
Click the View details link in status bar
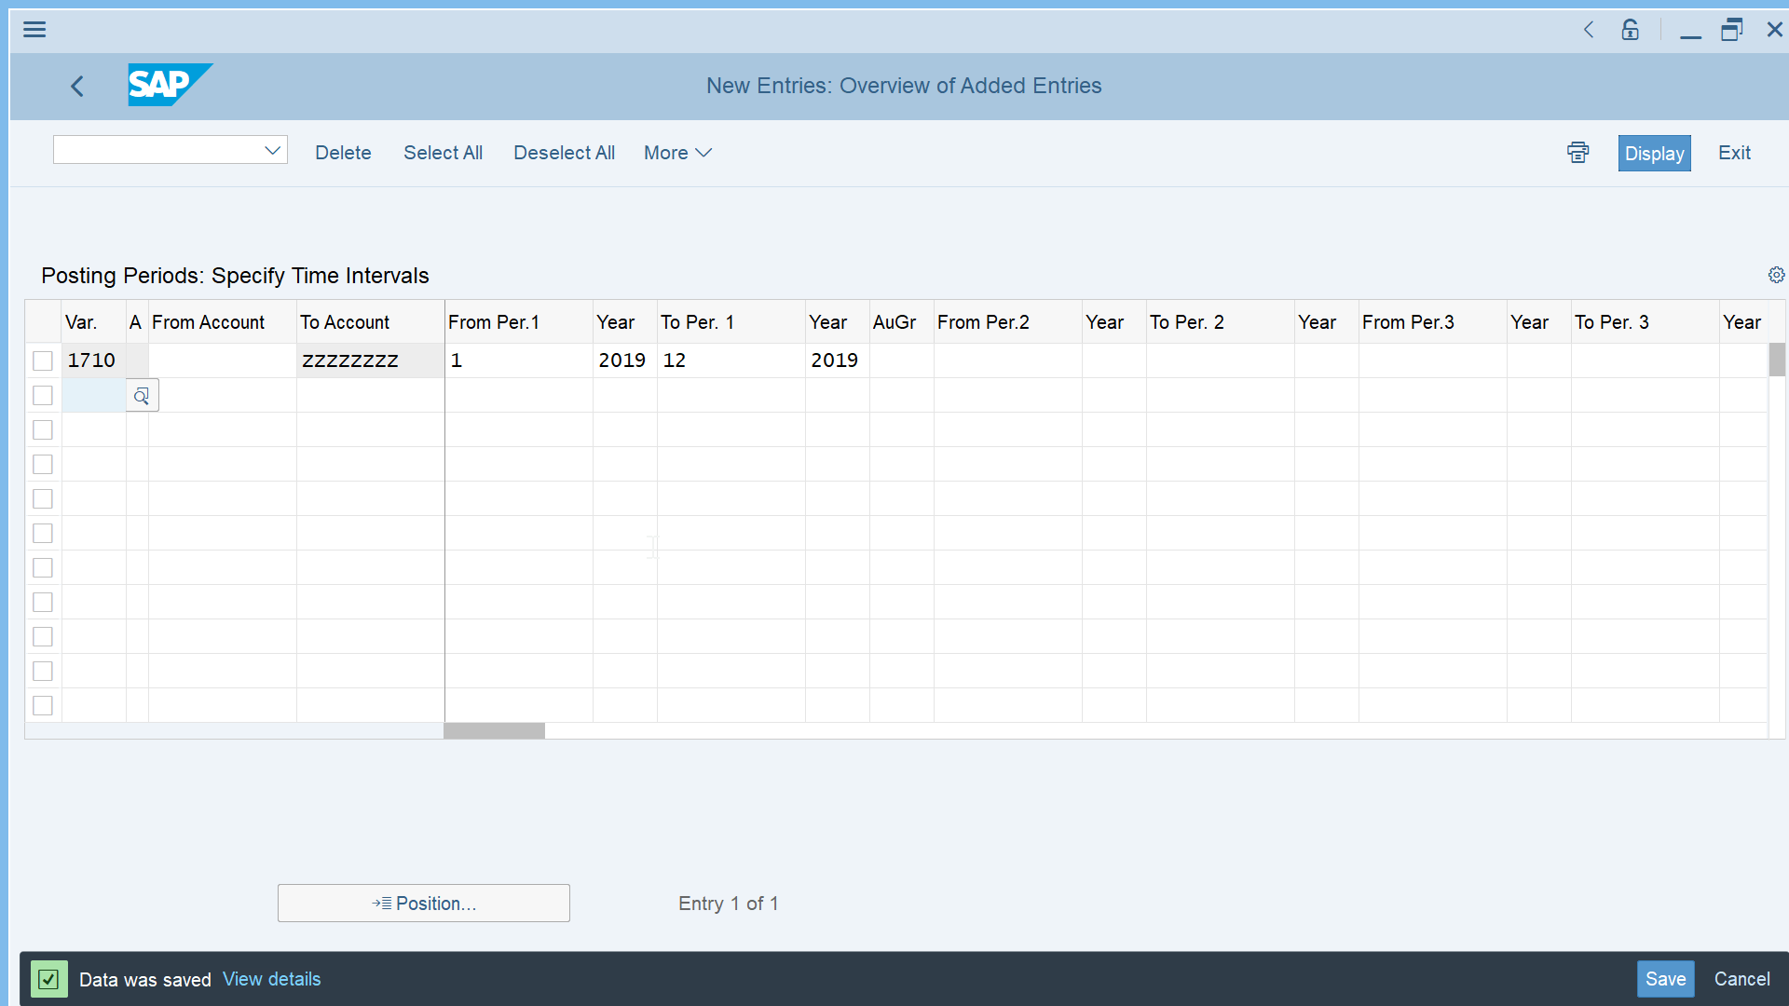[x=271, y=979]
